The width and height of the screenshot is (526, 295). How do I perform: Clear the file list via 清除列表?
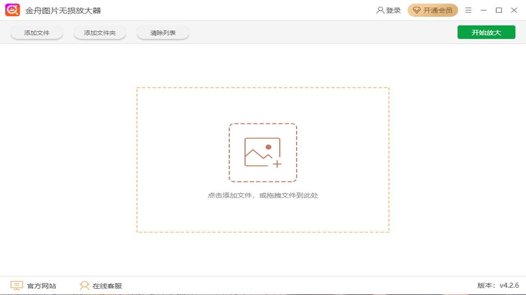point(163,32)
